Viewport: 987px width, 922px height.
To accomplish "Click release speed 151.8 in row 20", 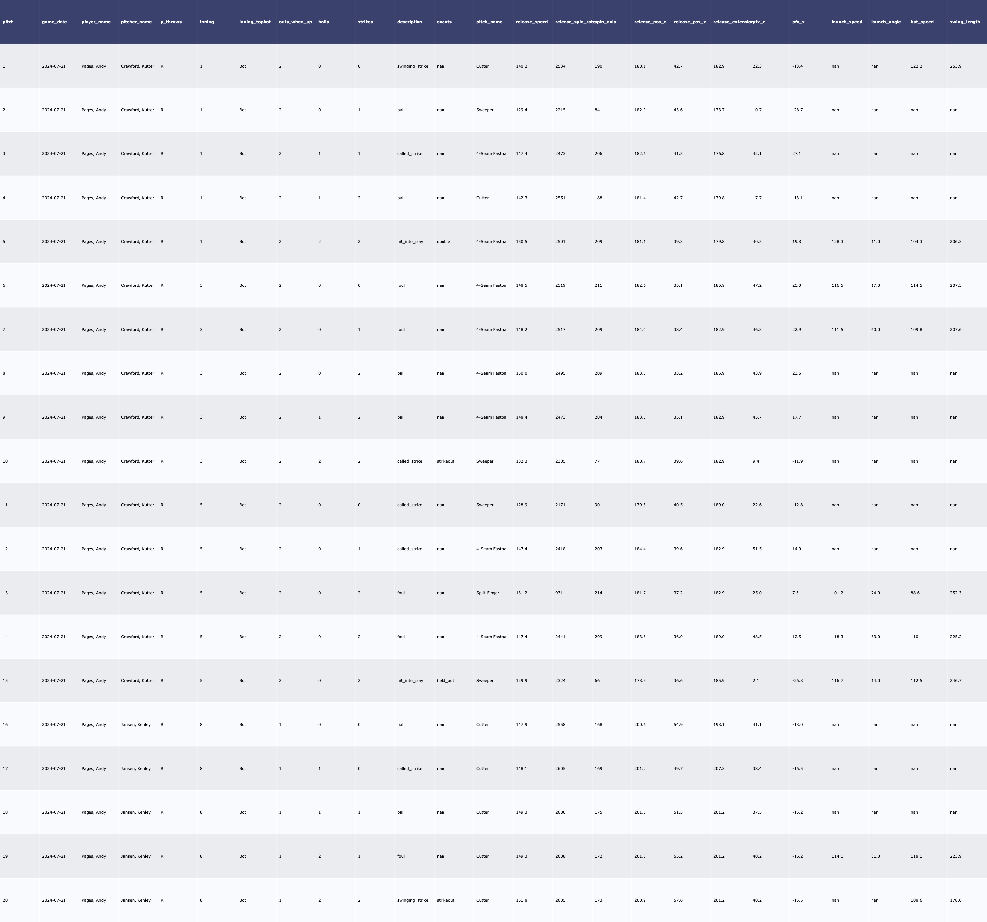I will point(521,900).
